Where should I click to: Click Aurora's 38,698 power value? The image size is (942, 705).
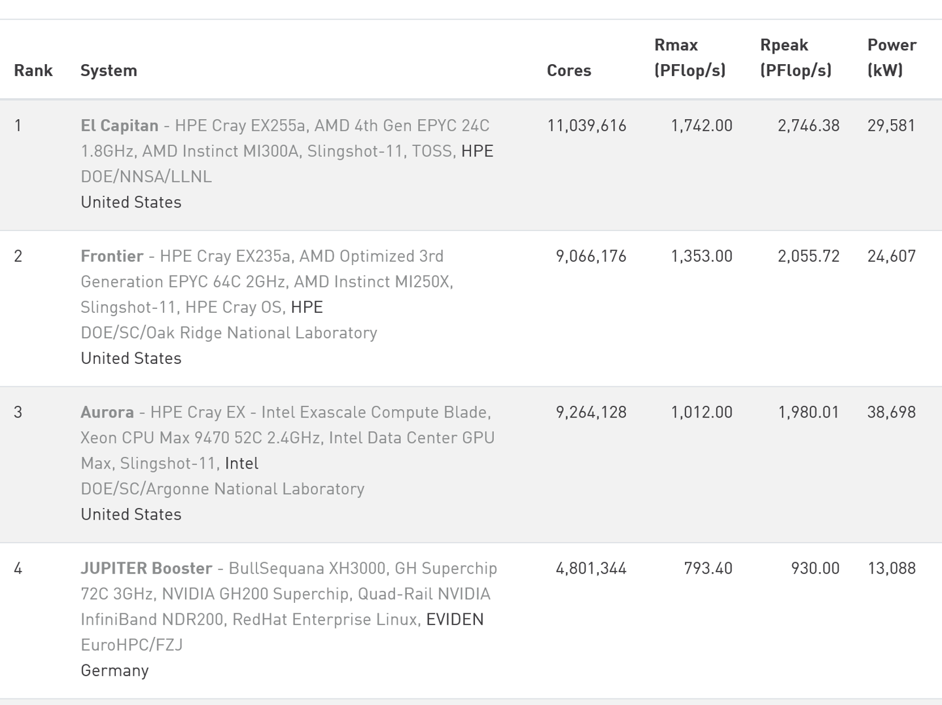(x=891, y=412)
